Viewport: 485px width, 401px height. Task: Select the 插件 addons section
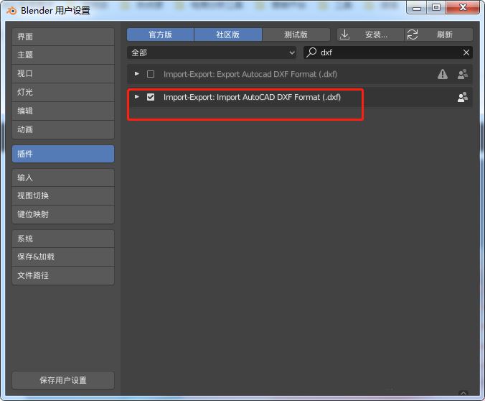pos(63,154)
